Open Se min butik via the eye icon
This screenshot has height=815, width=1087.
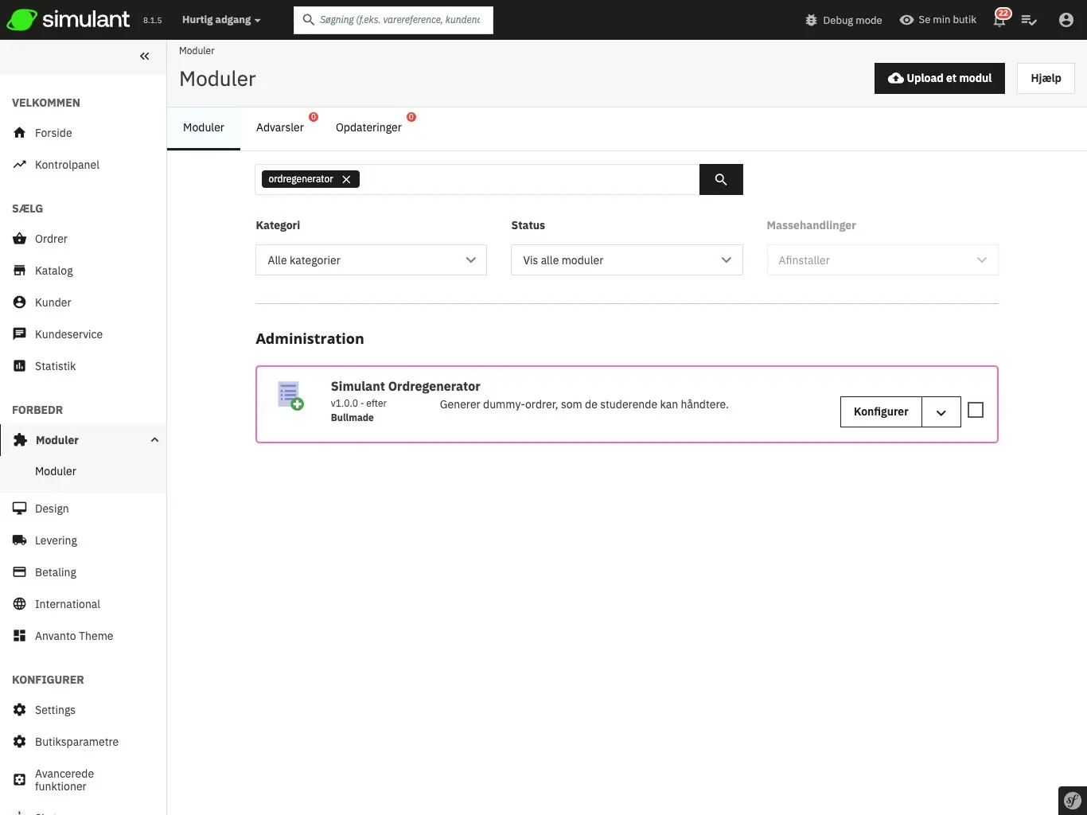(x=908, y=20)
